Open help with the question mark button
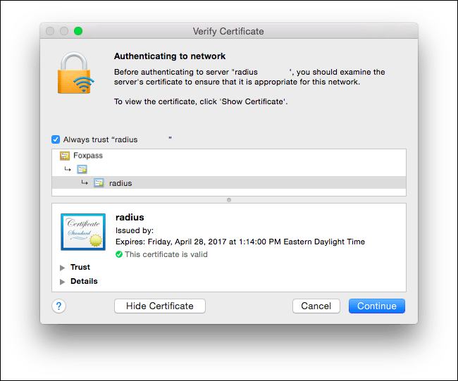This screenshot has height=381, width=458. (58, 306)
